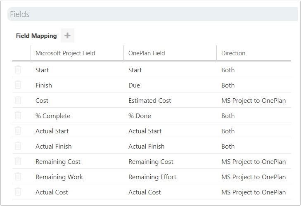Select OnePlan field 'Actual Cost'

145,192
